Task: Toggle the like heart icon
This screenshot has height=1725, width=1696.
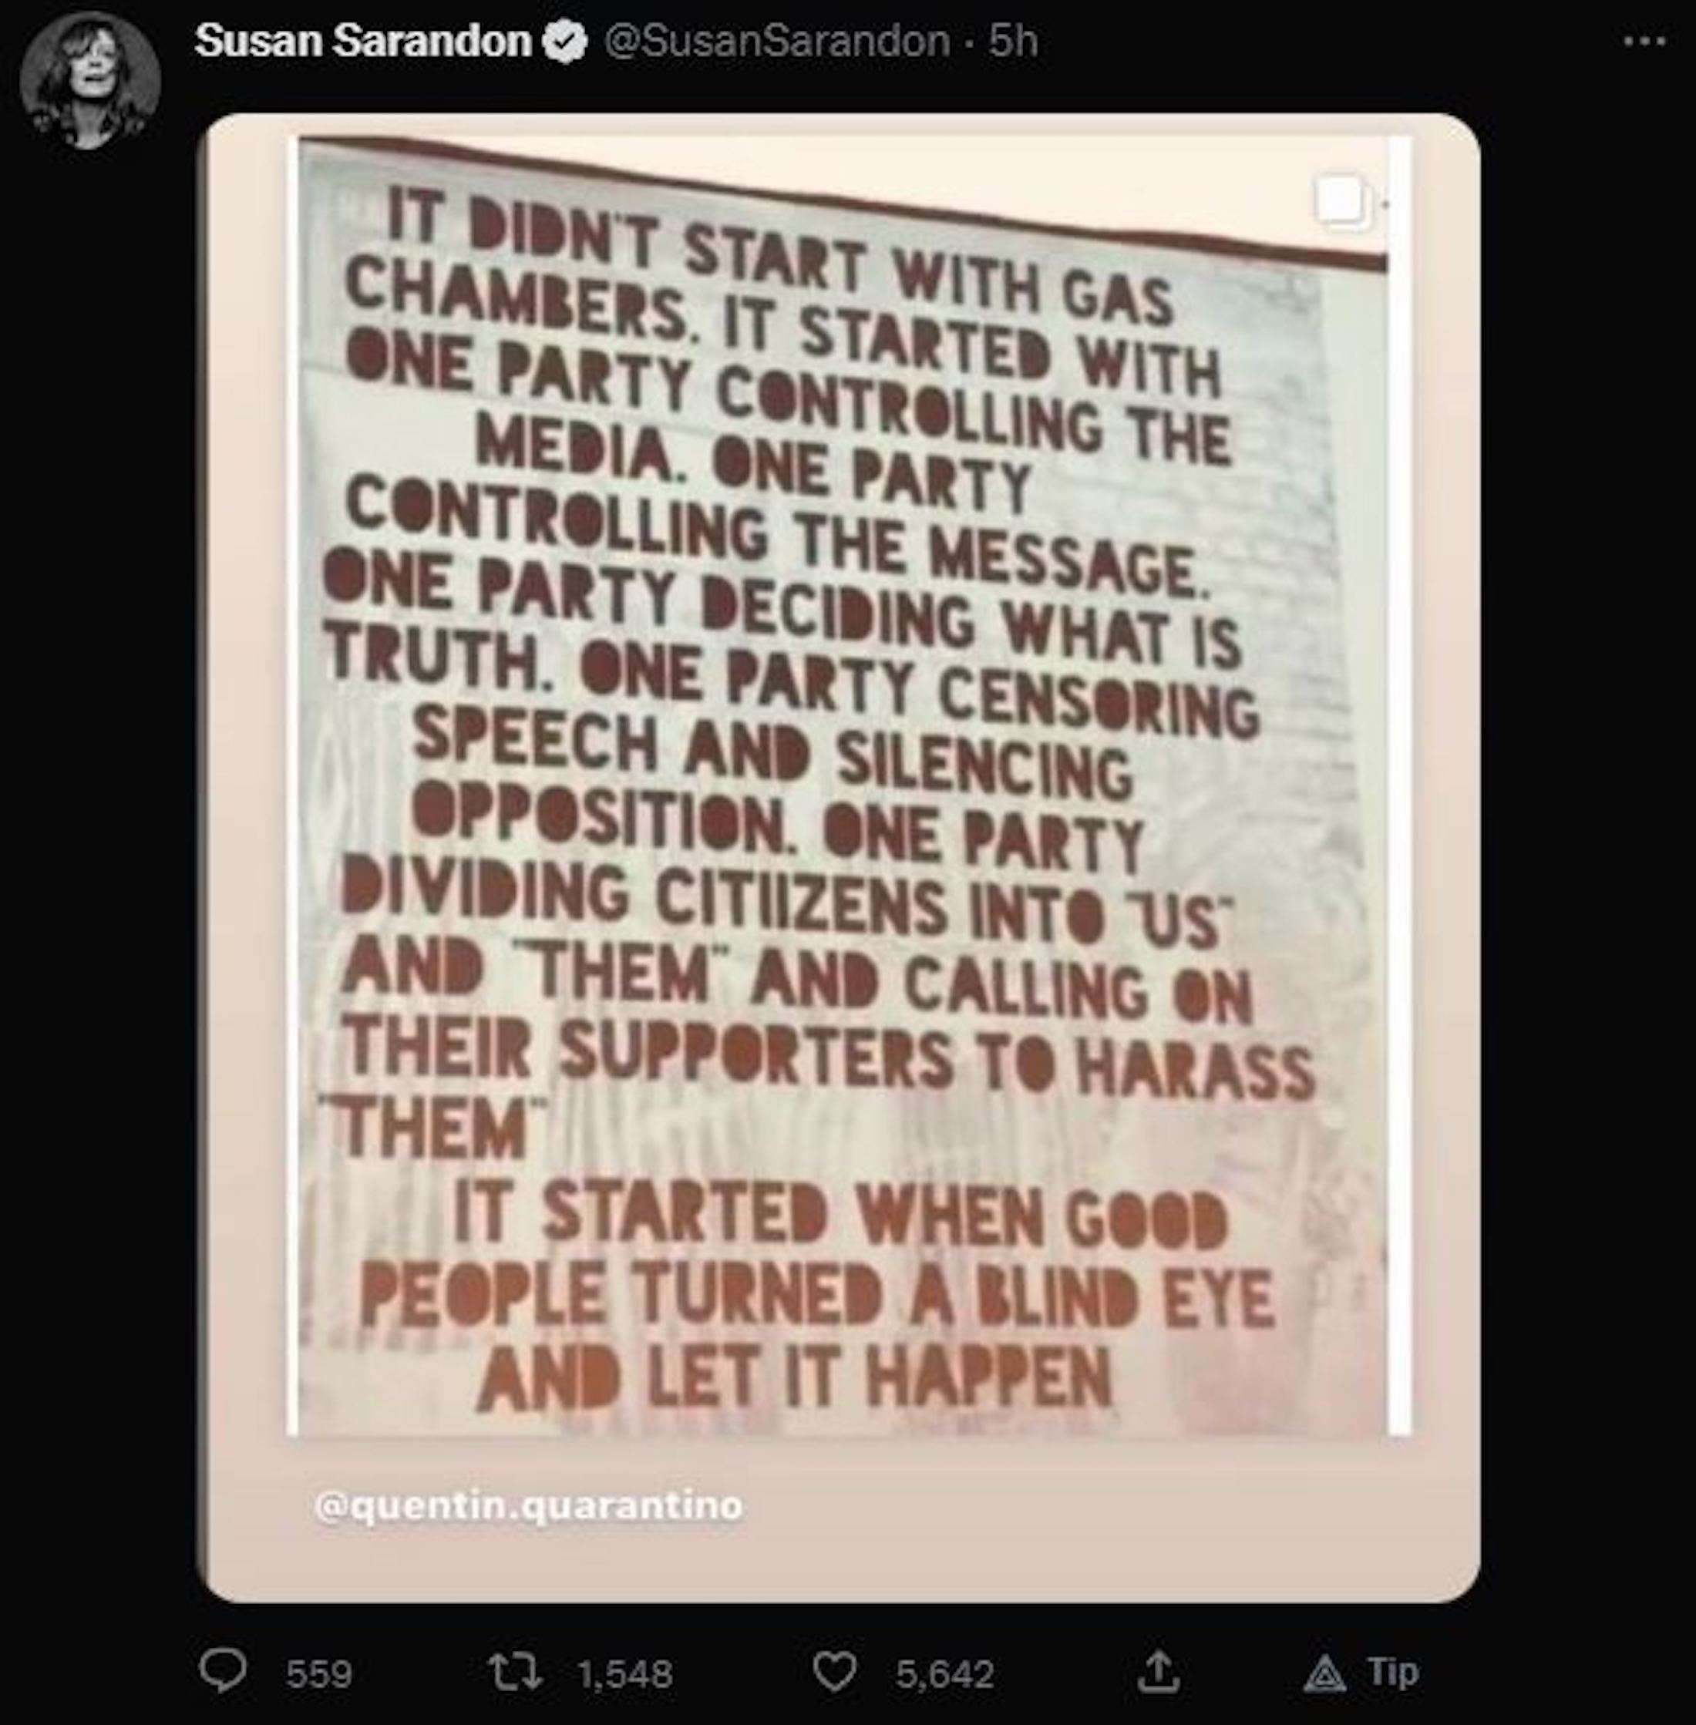Action: [836, 1672]
